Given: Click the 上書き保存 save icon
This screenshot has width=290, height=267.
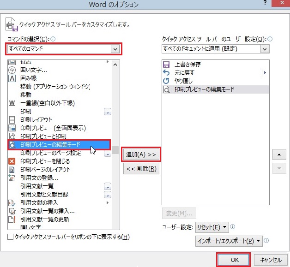Looking at the screenshot, I should pyautogui.click(x=167, y=65).
